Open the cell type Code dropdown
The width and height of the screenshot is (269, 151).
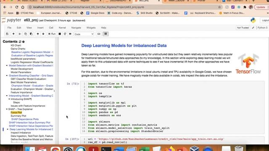(84, 34)
